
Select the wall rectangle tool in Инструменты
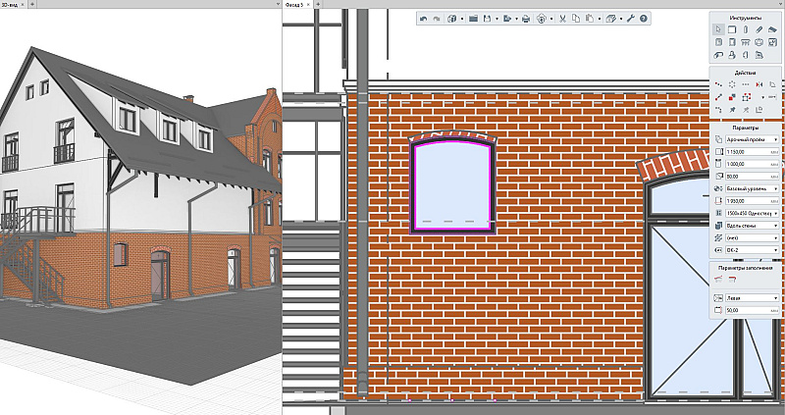(x=731, y=30)
